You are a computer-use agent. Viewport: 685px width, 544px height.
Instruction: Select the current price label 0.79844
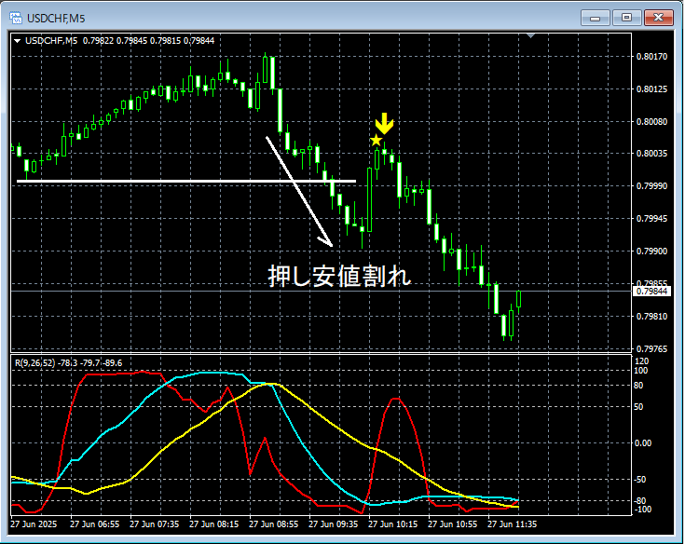[x=651, y=292]
